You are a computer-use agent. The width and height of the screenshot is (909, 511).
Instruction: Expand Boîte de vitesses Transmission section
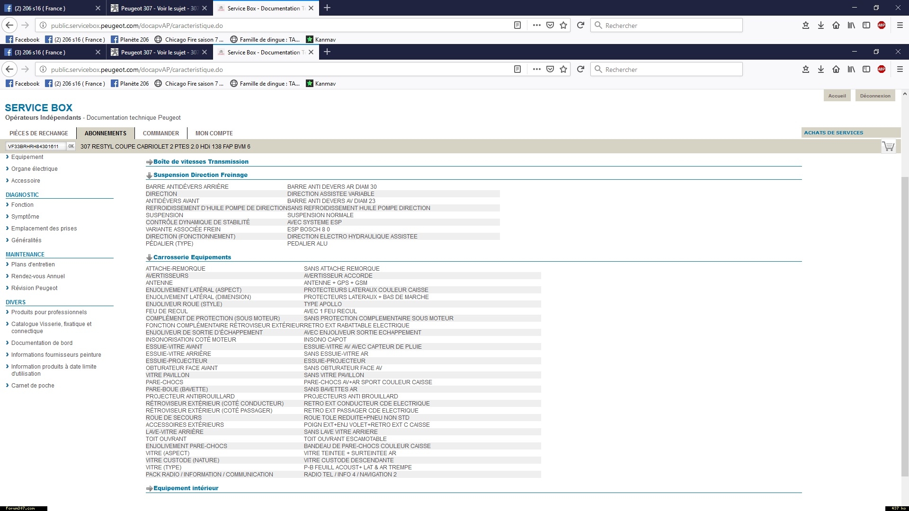200,162
